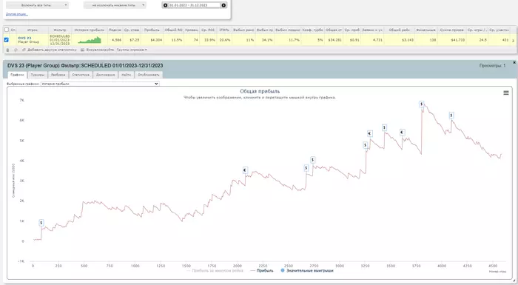The width and height of the screenshot is (518, 285).
Task: Sort by the 'Сумма призов' column header
Action: (451, 30)
